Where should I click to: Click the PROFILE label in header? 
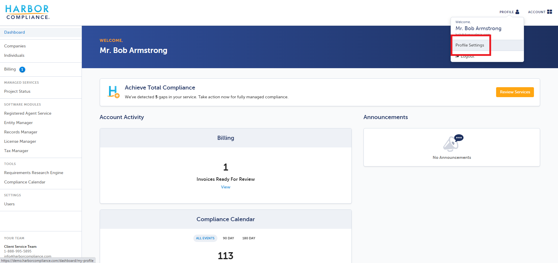pos(507,12)
